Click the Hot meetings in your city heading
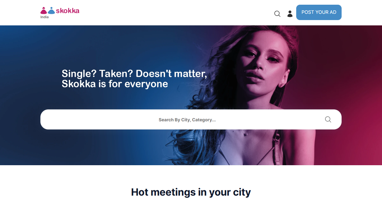382x200 pixels. (x=191, y=192)
